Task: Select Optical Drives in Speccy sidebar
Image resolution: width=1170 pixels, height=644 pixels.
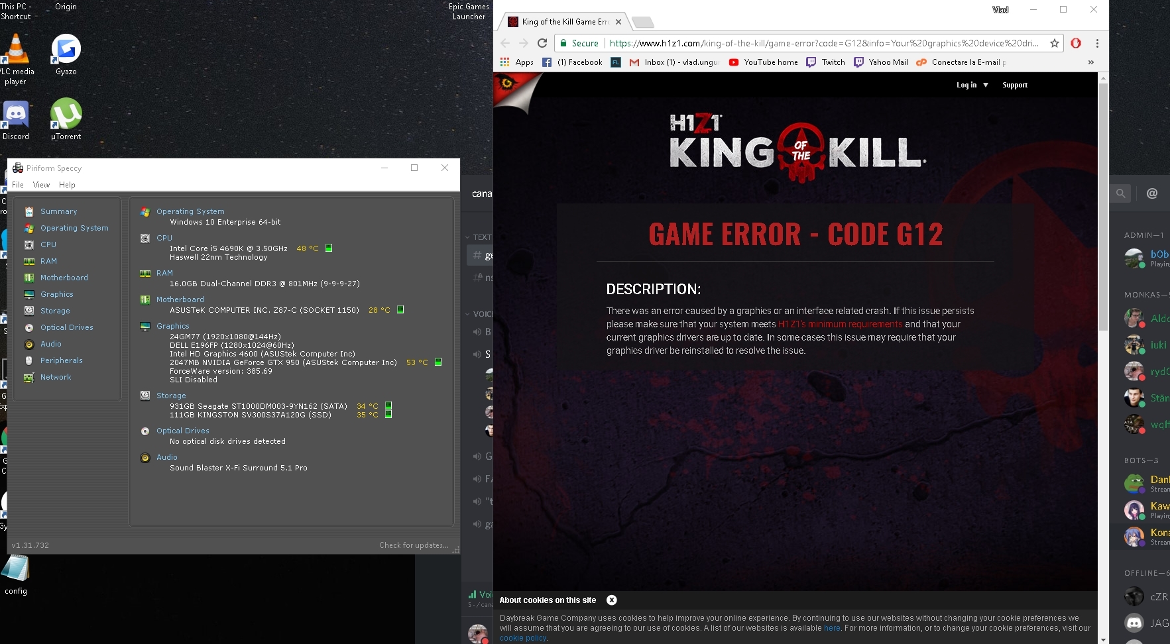Action: point(67,327)
